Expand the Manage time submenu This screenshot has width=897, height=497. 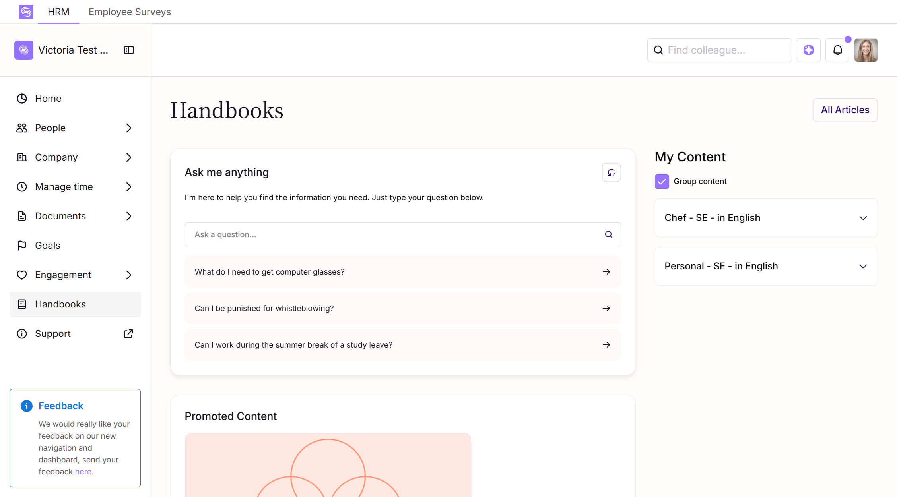pyautogui.click(x=128, y=187)
